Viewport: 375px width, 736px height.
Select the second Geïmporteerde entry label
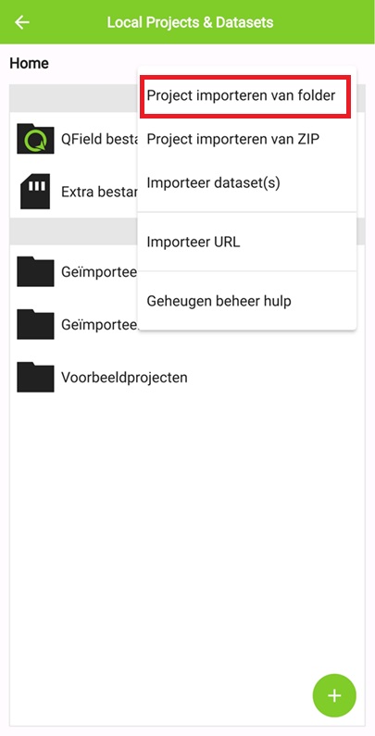coord(99,324)
